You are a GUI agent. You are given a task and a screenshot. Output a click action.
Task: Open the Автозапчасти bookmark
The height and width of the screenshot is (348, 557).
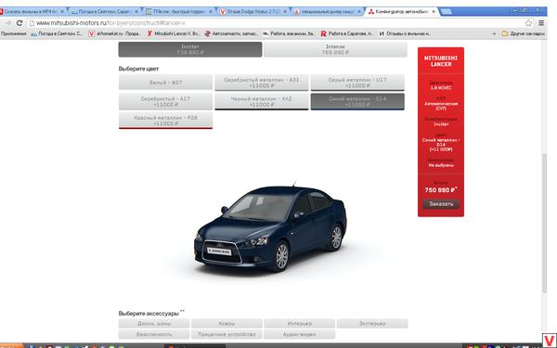click(231, 33)
